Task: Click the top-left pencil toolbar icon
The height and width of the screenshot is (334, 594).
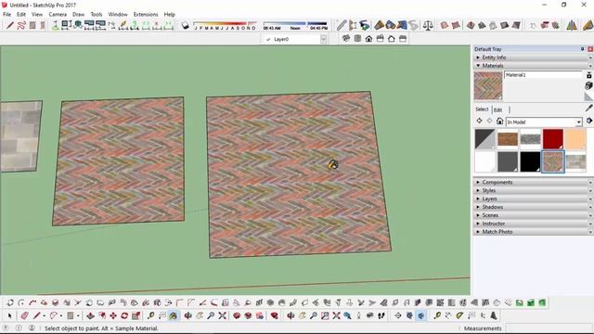Action: [10, 25]
